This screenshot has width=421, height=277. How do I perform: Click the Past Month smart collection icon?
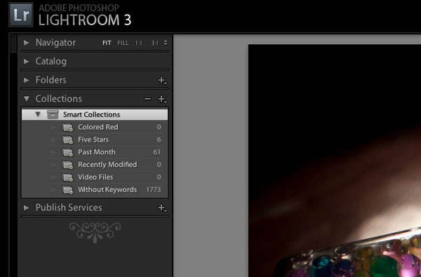click(67, 152)
